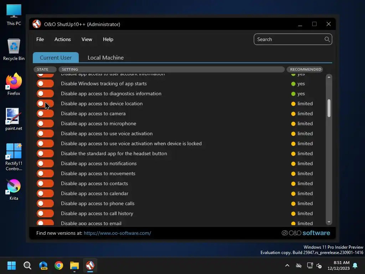Click the O&O software logo in footer
The width and height of the screenshot is (365, 274).
306,233
